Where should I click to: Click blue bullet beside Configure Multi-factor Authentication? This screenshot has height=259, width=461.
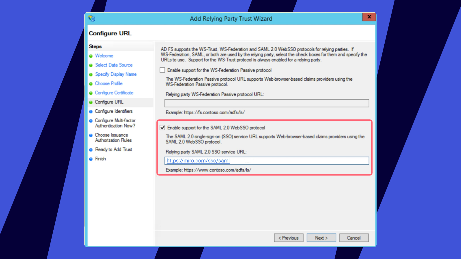pyautogui.click(x=91, y=121)
